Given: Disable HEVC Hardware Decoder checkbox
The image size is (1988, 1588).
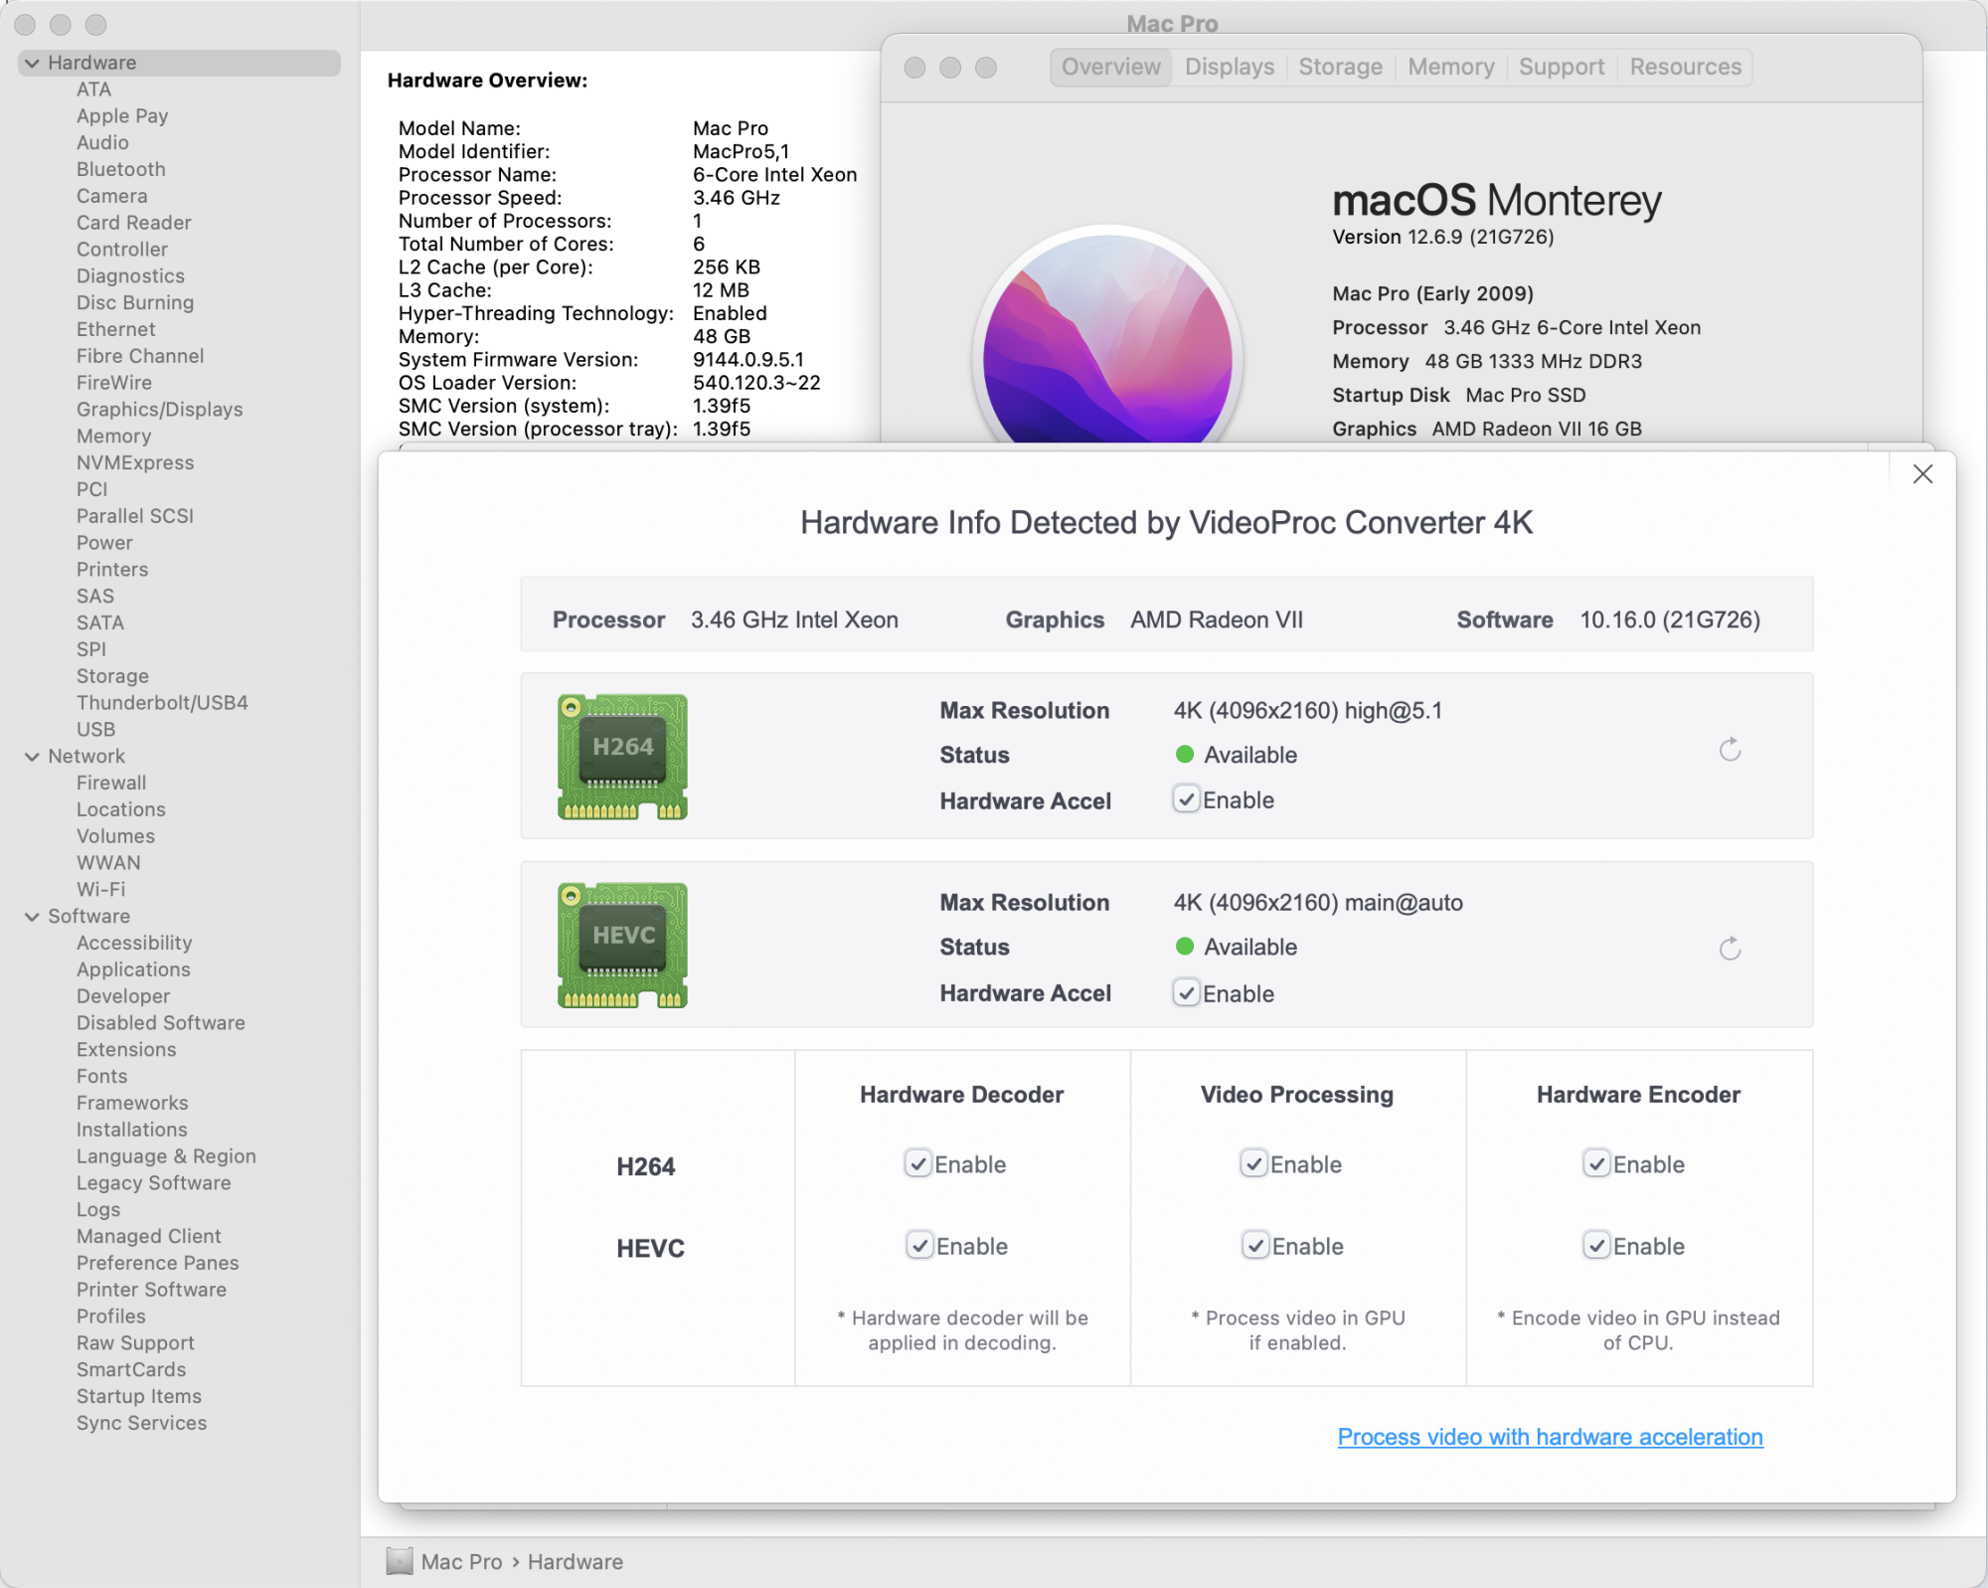Looking at the screenshot, I should pos(919,1246).
